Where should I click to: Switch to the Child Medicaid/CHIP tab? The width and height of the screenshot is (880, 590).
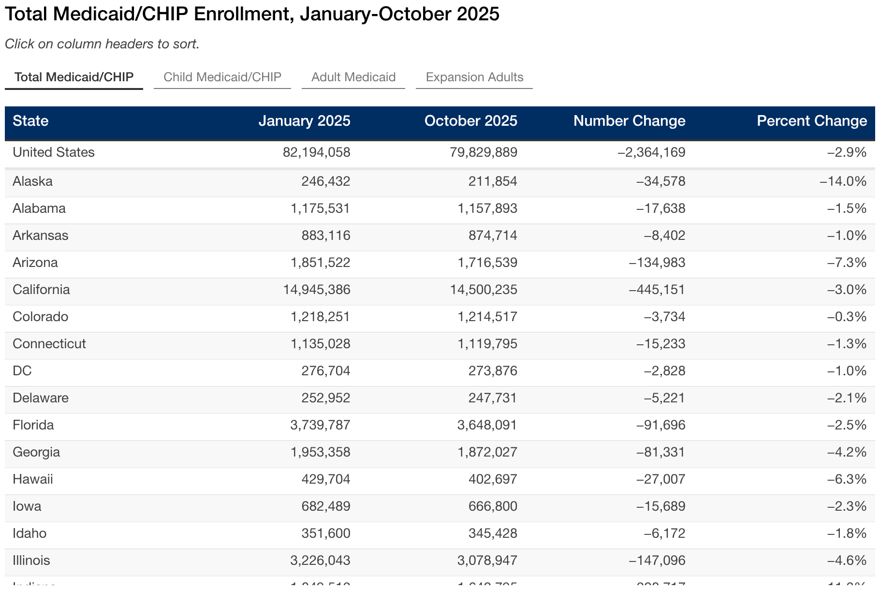[222, 77]
